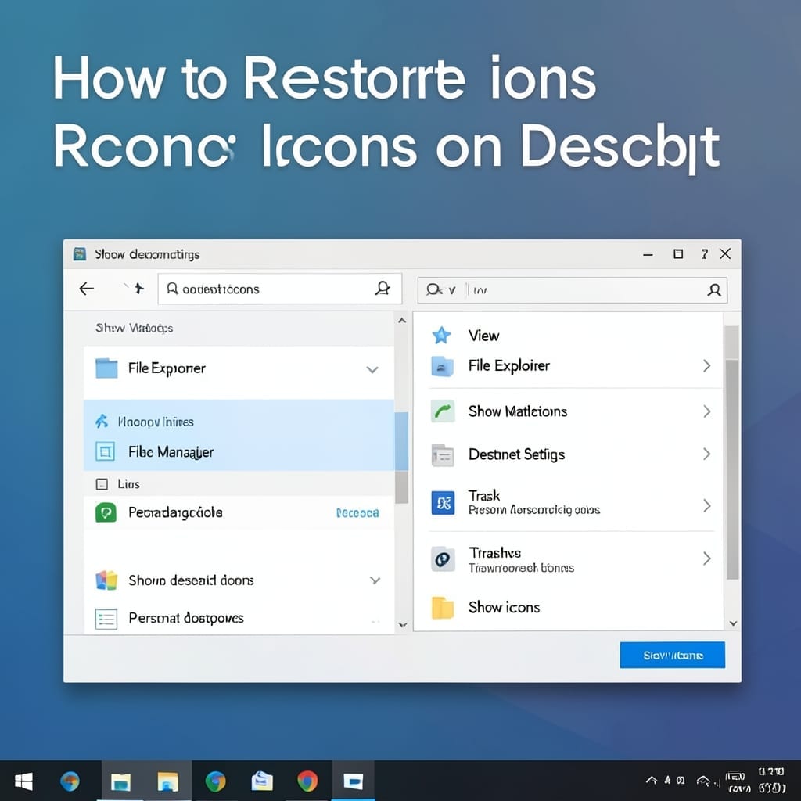Open the green-blue Chrome-like taskbar icon
801x801 pixels.
(x=215, y=781)
